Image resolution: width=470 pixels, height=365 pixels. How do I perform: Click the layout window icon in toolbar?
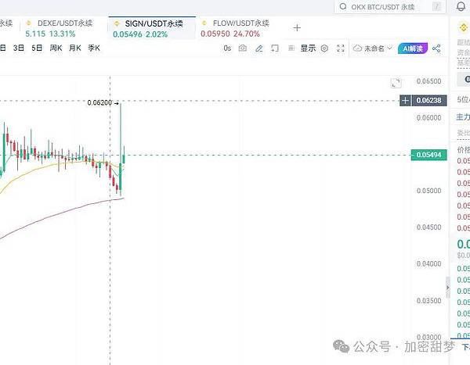pyautogui.click(x=274, y=48)
